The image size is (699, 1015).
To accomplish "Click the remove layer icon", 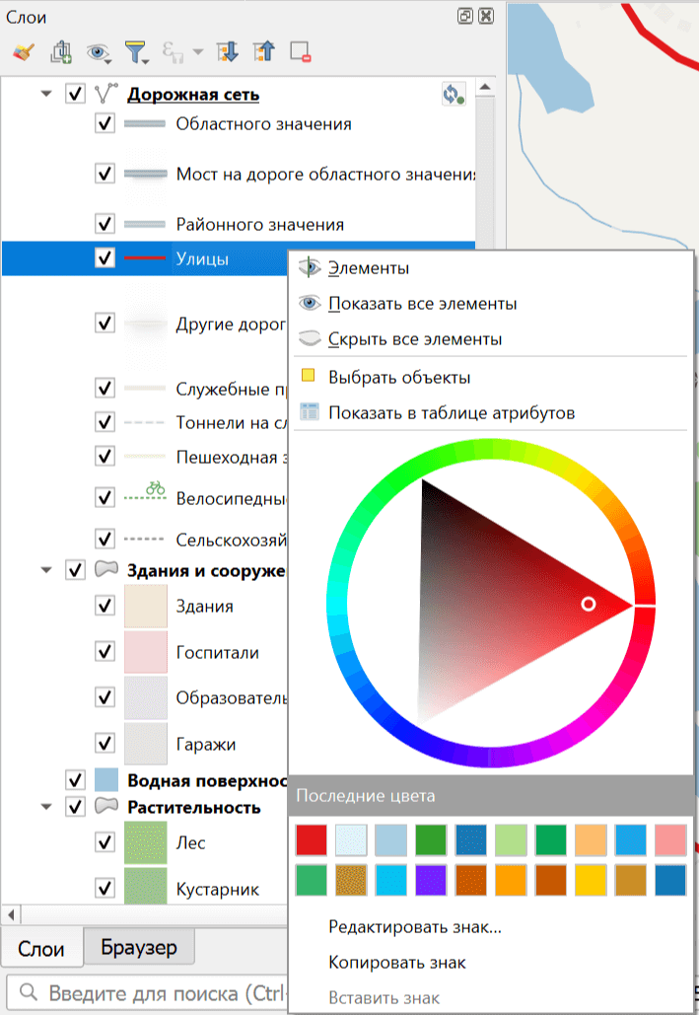I will pos(301,51).
